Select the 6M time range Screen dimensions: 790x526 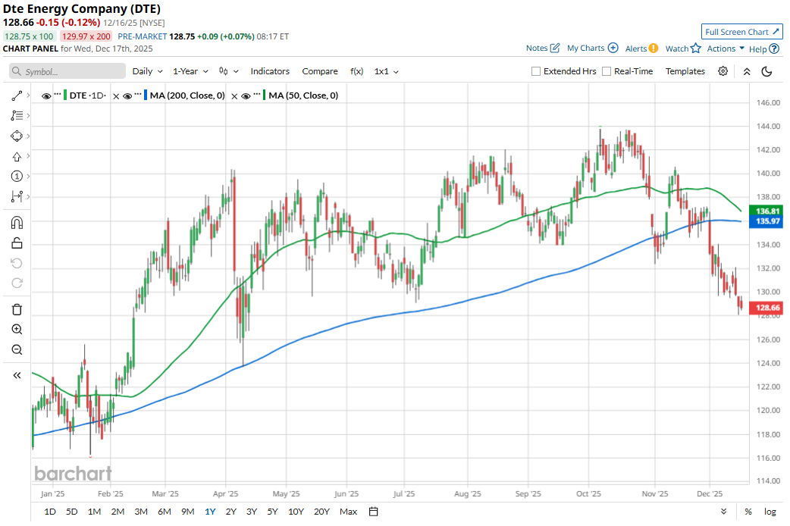click(164, 512)
